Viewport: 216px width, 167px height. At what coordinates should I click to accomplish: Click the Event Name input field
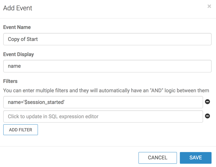(107, 39)
